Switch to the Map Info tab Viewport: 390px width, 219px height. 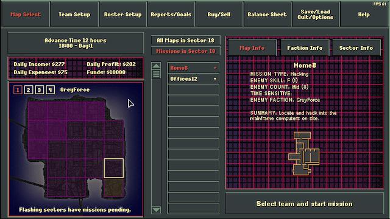pyautogui.click(x=252, y=47)
